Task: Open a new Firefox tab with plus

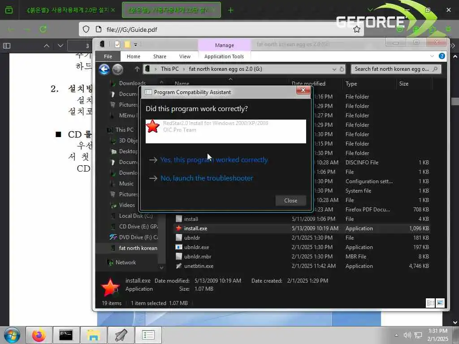Action: click(231, 10)
